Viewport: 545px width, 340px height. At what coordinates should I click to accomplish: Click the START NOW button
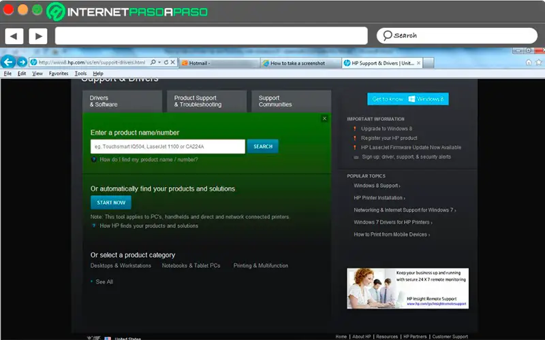click(x=111, y=203)
